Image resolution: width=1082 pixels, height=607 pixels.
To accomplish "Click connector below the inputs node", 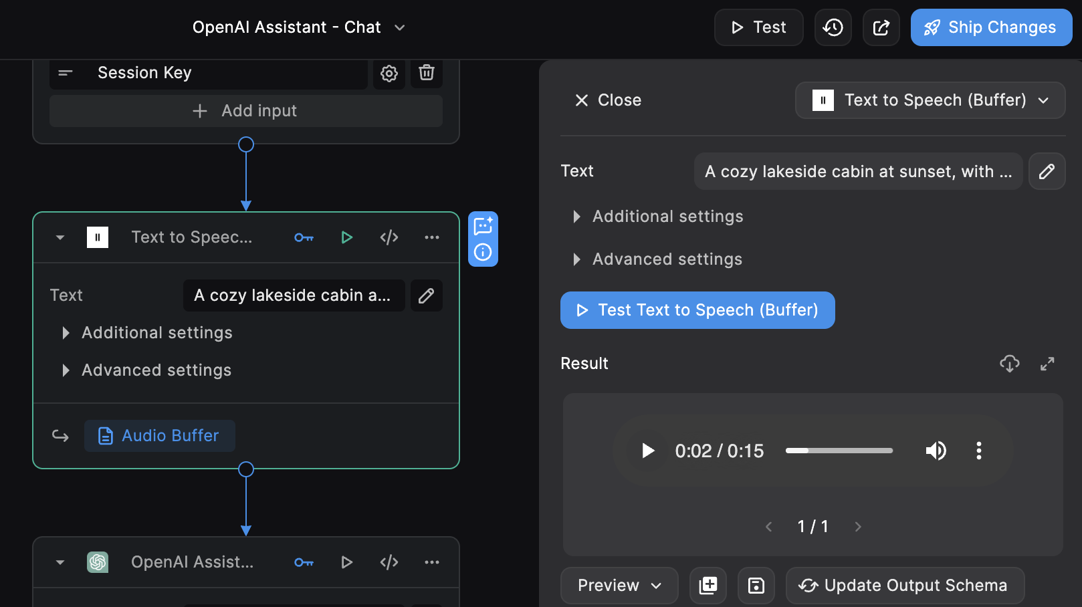I will (246, 144).
